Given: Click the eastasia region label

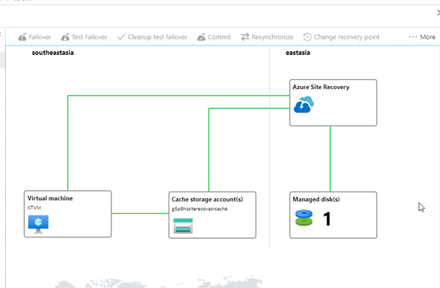Looking at the screenshot, I should tap(298, 53).
